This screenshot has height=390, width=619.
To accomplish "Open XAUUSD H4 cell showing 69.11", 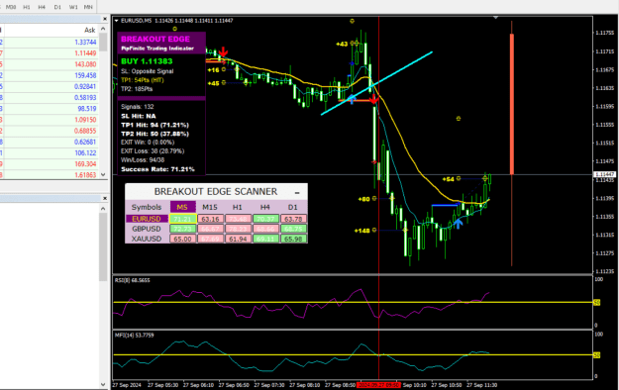I will [x=265, y=239].
